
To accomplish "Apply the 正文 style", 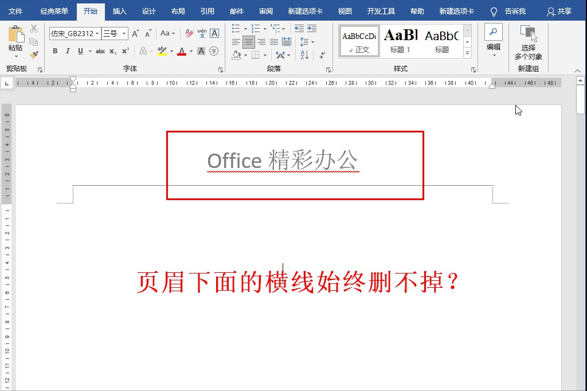I will [x=359, y=41].
